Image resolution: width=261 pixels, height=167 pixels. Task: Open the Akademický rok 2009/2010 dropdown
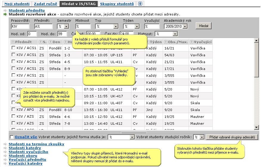click(x=185, y=26)
